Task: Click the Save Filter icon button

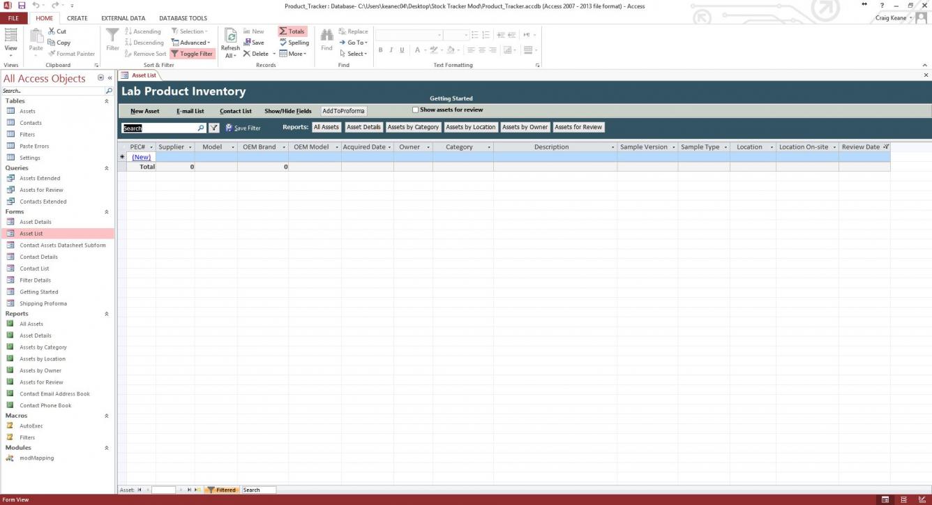Action: pyautogui.click(x=229, y=128)
